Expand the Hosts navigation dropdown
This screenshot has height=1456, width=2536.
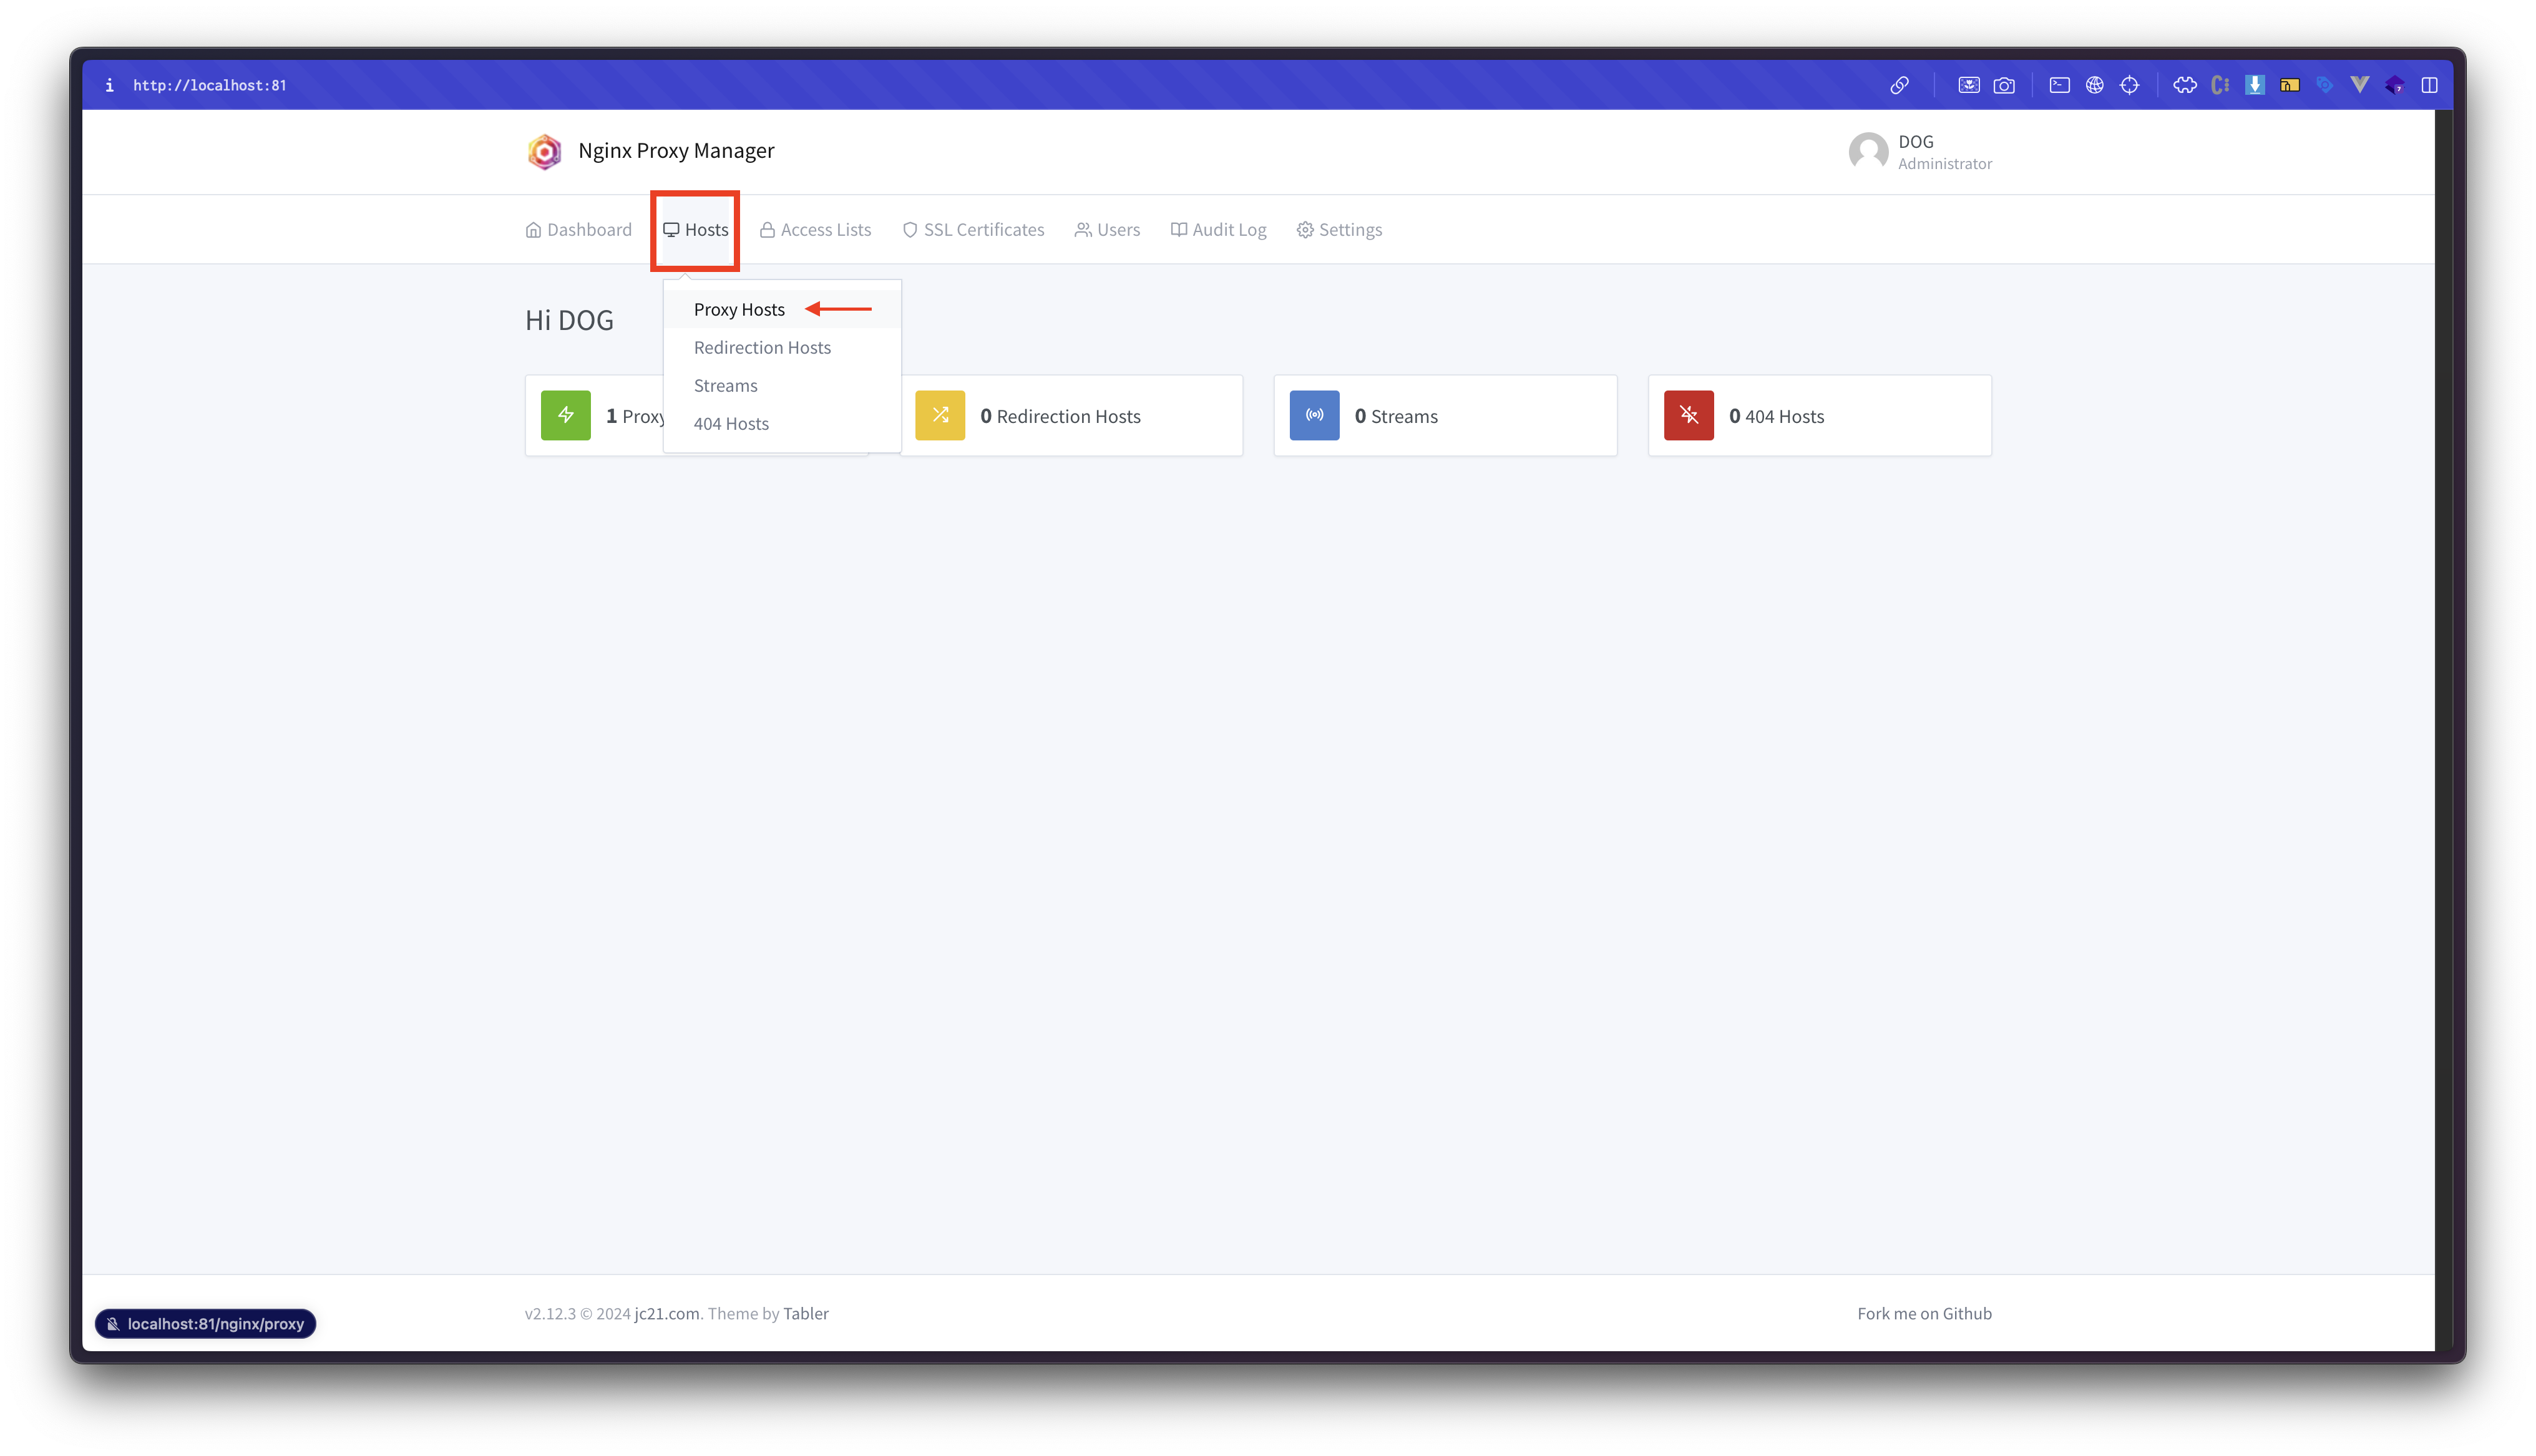696,230
